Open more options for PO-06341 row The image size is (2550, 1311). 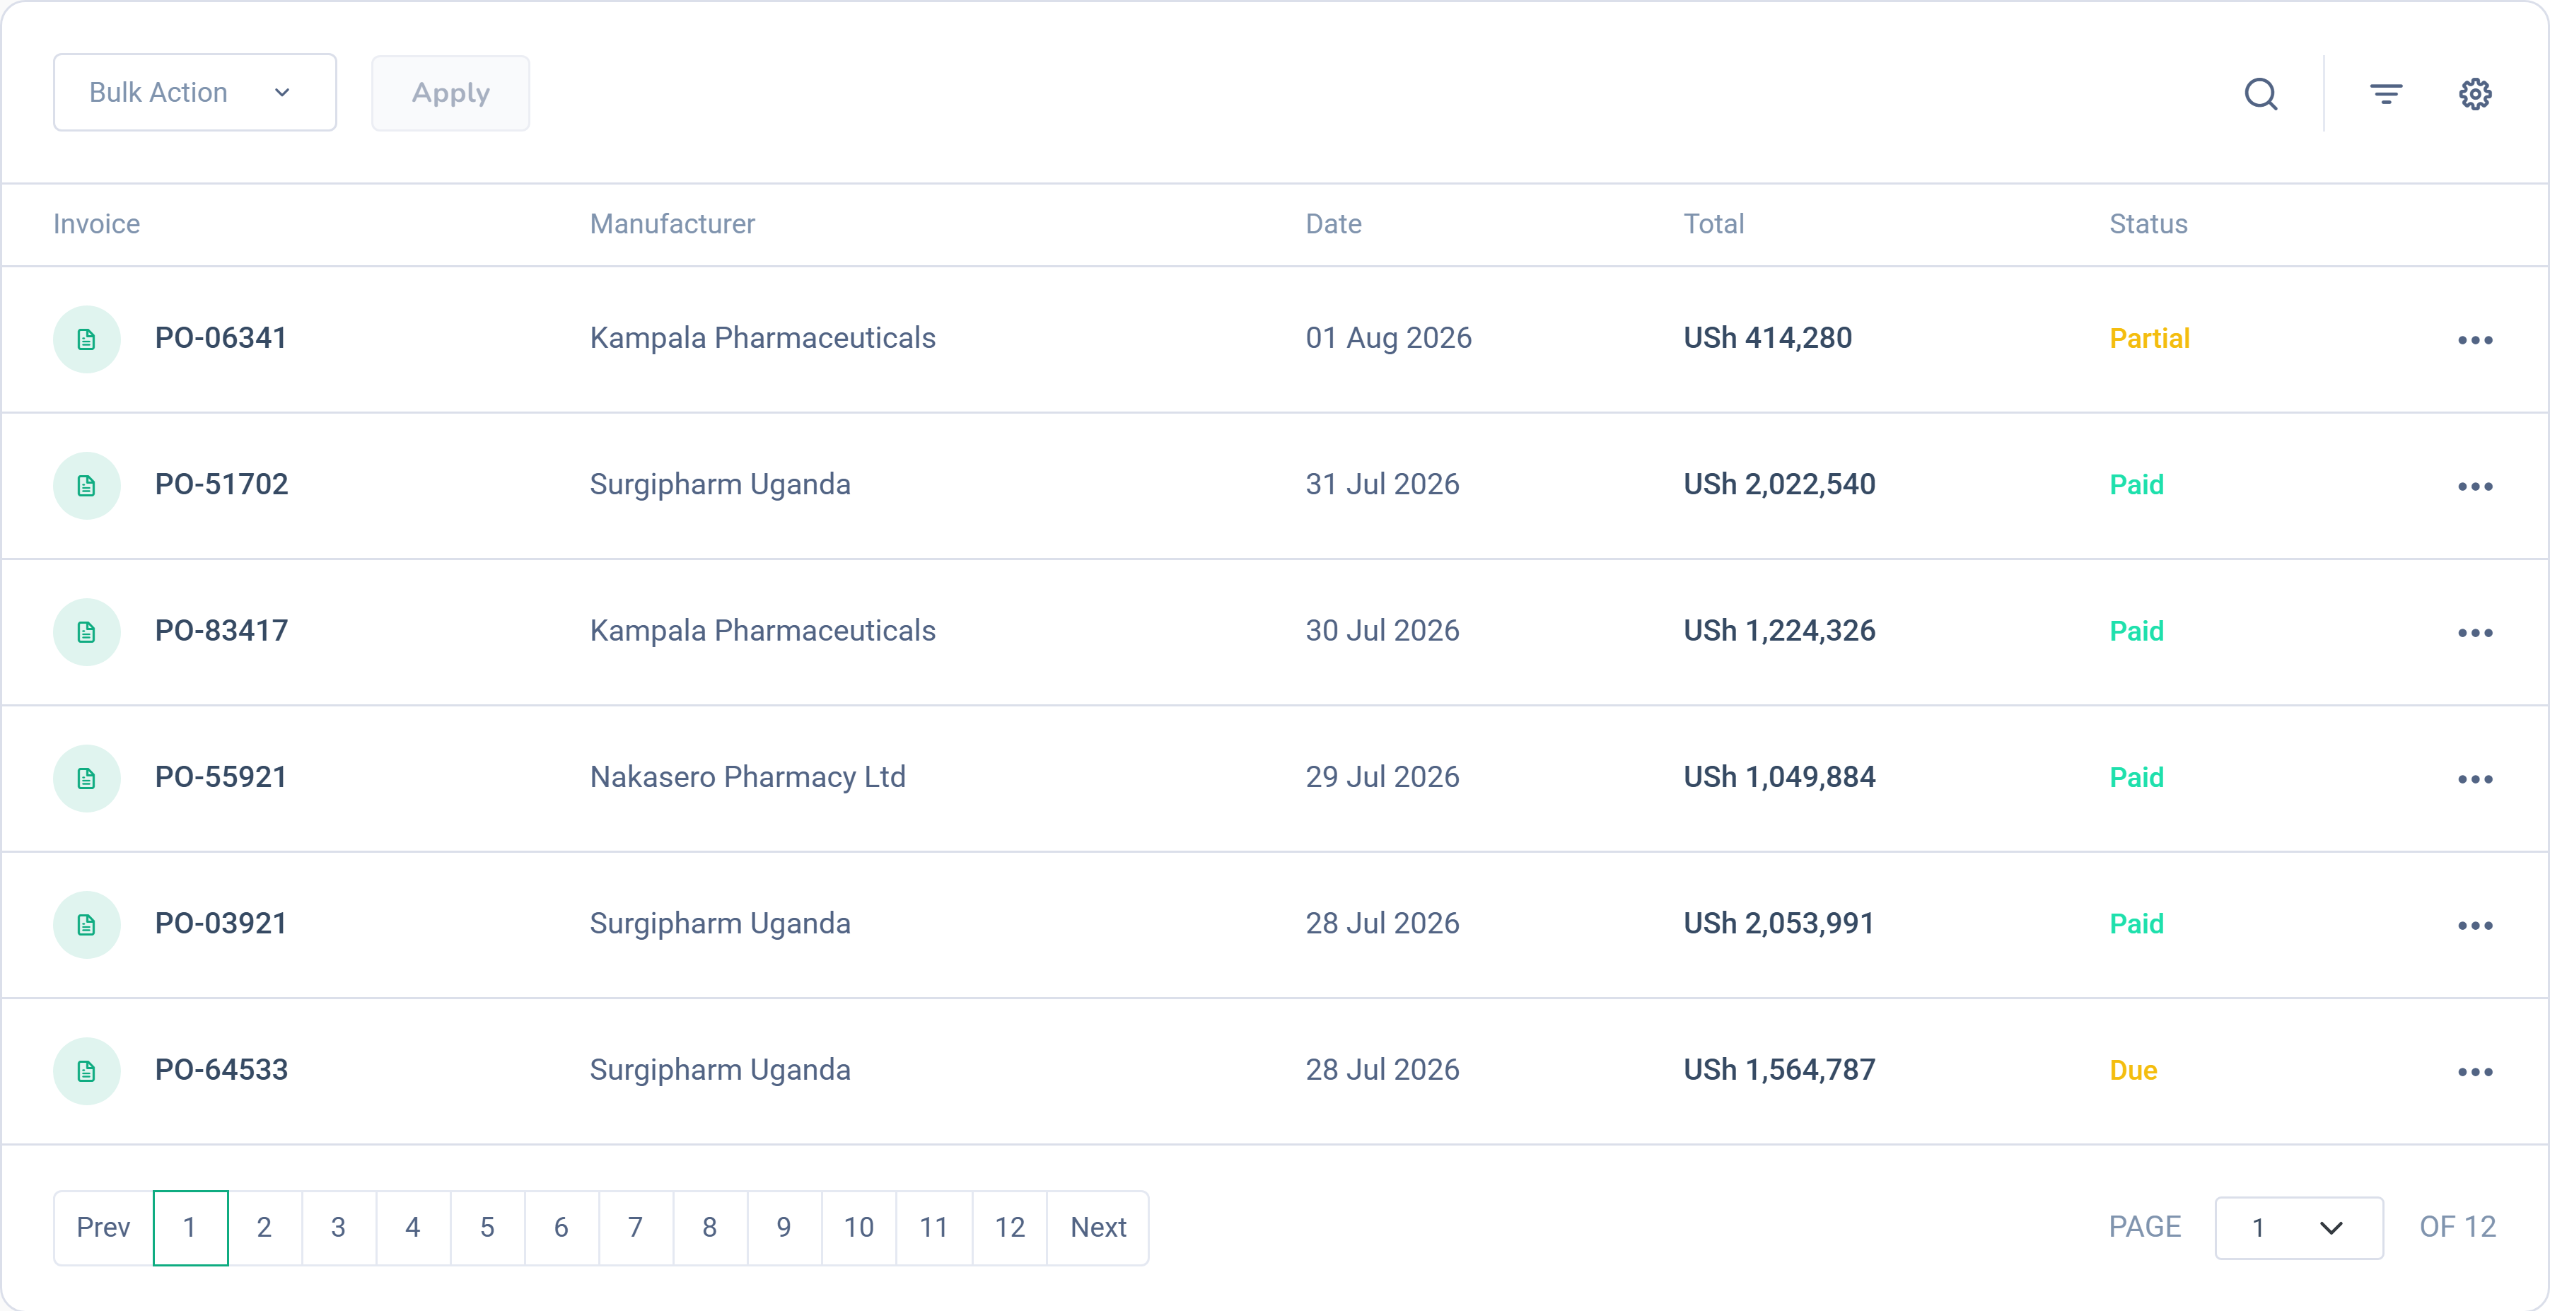coord(2475,339)
